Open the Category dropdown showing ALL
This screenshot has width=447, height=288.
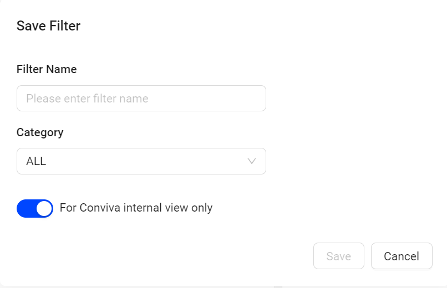(x=141, y=161)
